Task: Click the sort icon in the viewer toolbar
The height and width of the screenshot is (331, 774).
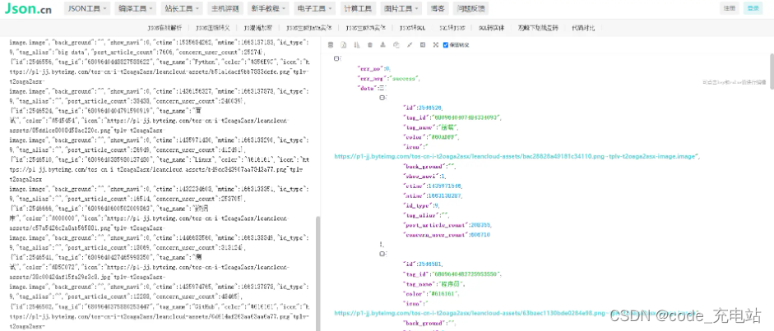Action: coord(357,45)
